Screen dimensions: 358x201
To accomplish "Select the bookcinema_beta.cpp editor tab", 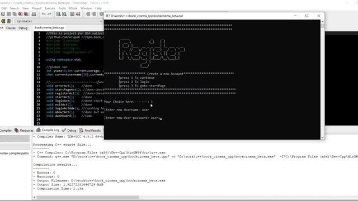I will pyautogui.click(x=50, y=27).
